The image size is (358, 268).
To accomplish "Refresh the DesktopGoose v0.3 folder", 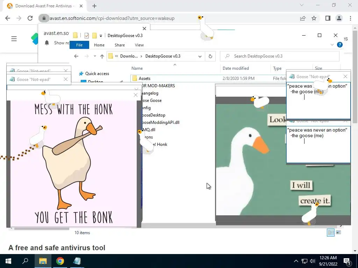I will [210, 56].
